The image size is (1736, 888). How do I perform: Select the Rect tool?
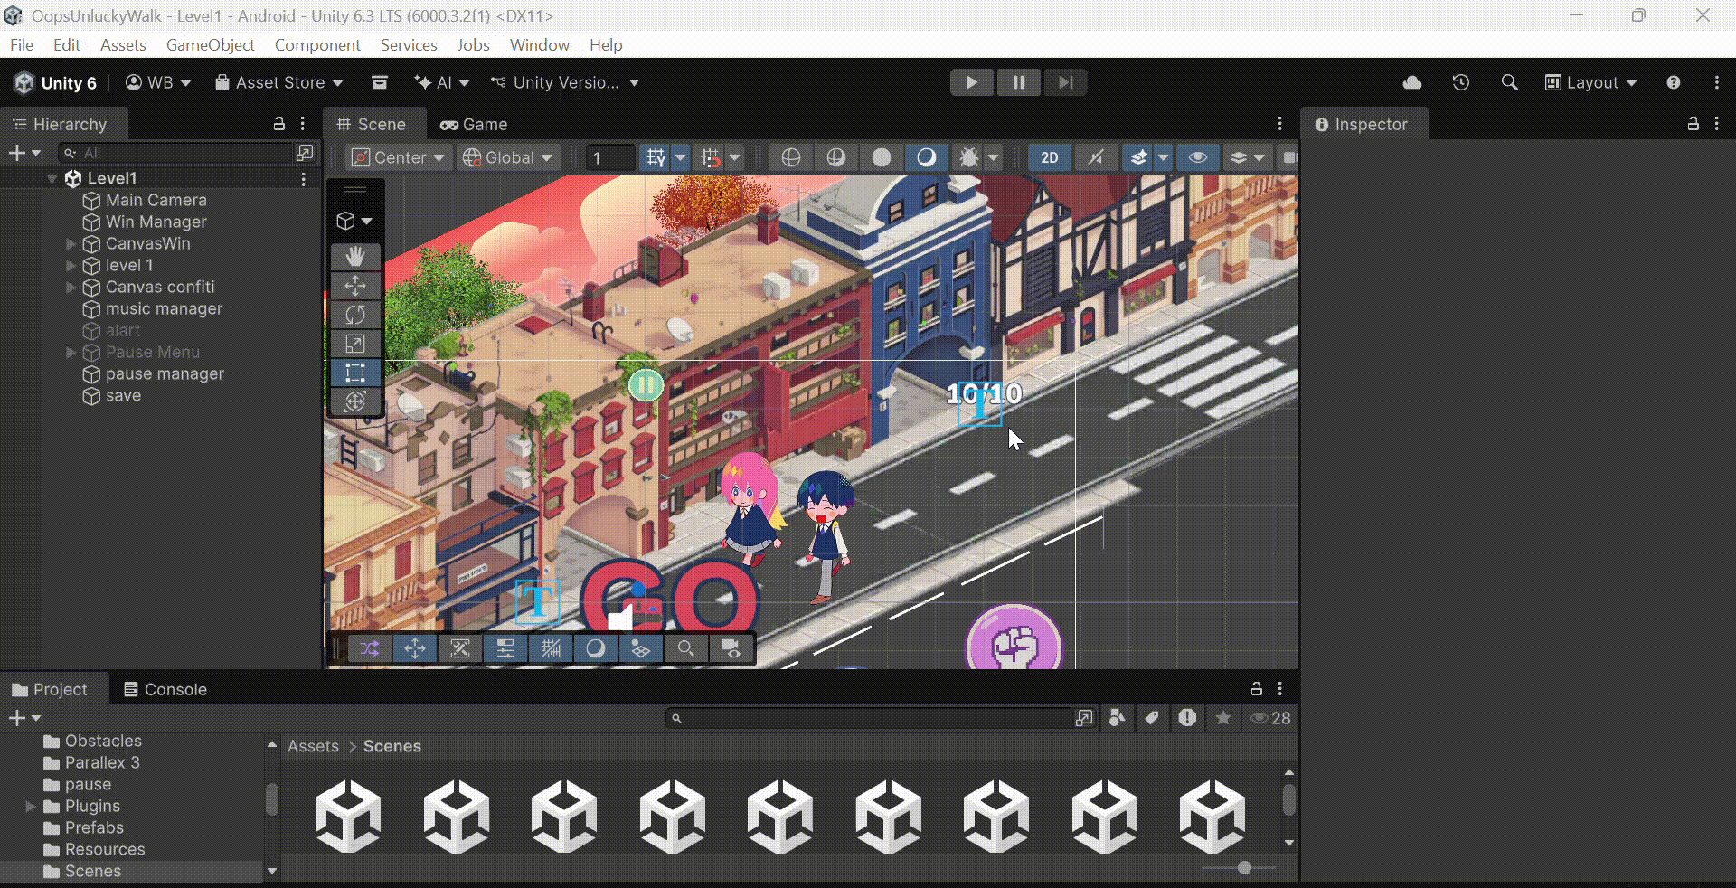(x=354, y=373)
